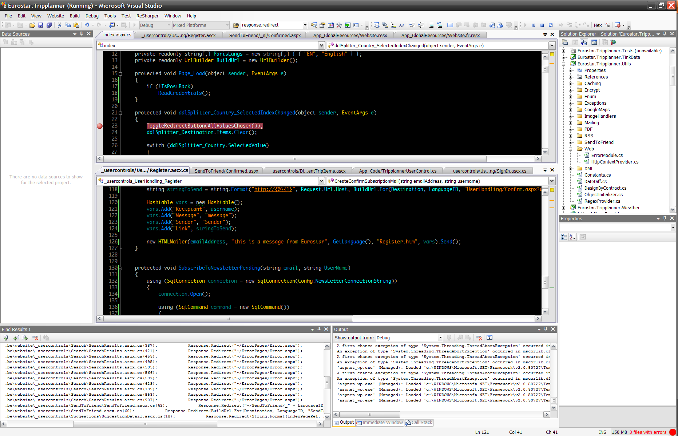Pin the Solution Explorer panel

point(665,34)
